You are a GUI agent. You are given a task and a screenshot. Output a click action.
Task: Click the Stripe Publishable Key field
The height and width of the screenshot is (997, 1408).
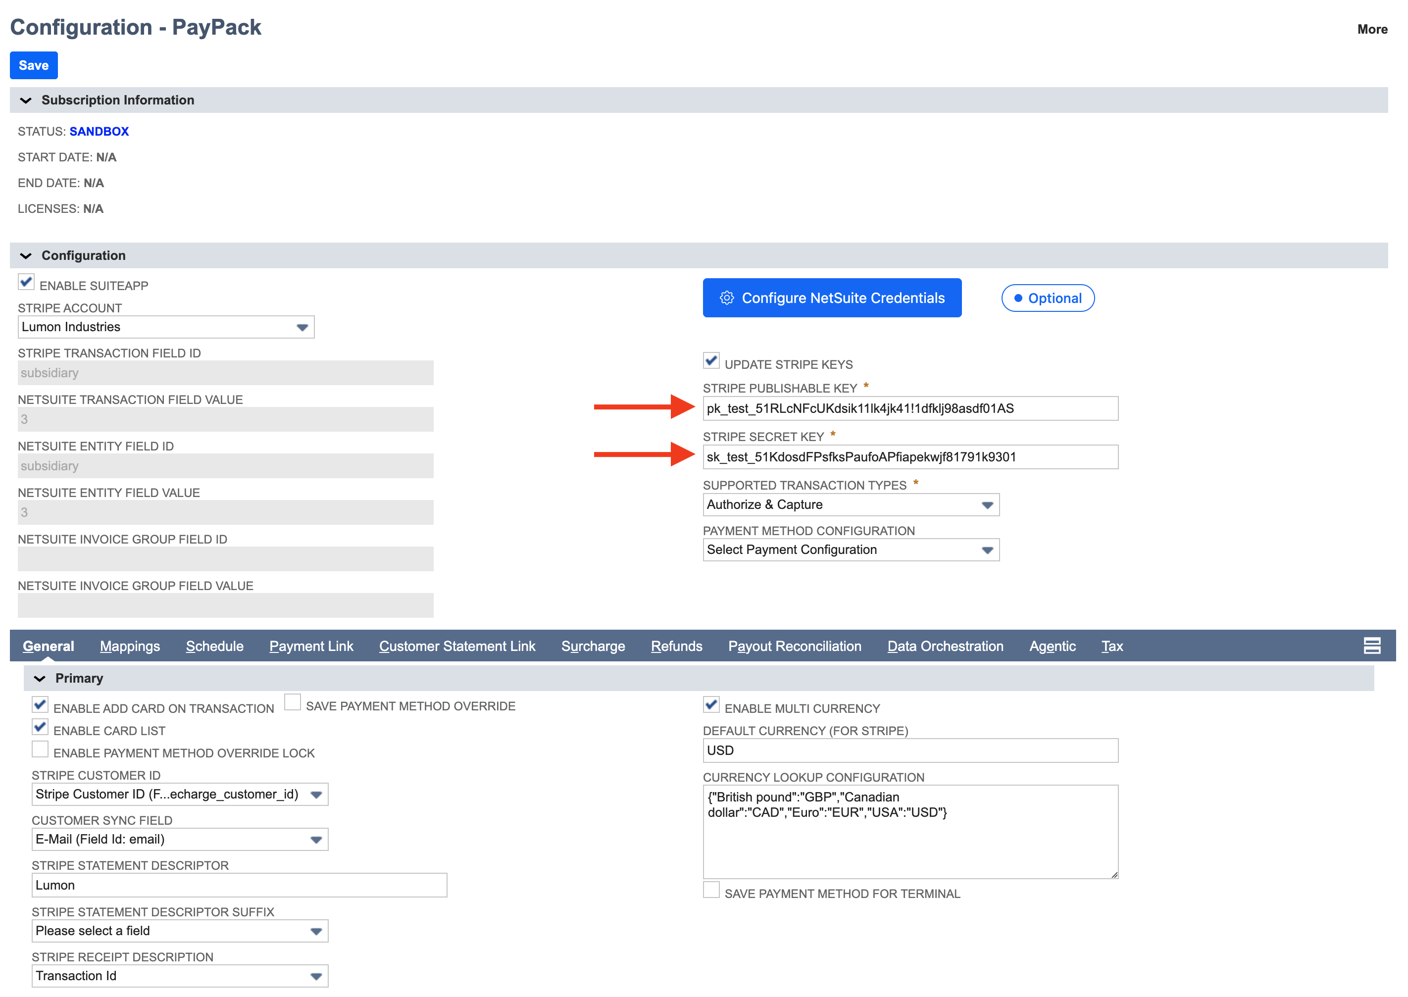pos(910,408)
